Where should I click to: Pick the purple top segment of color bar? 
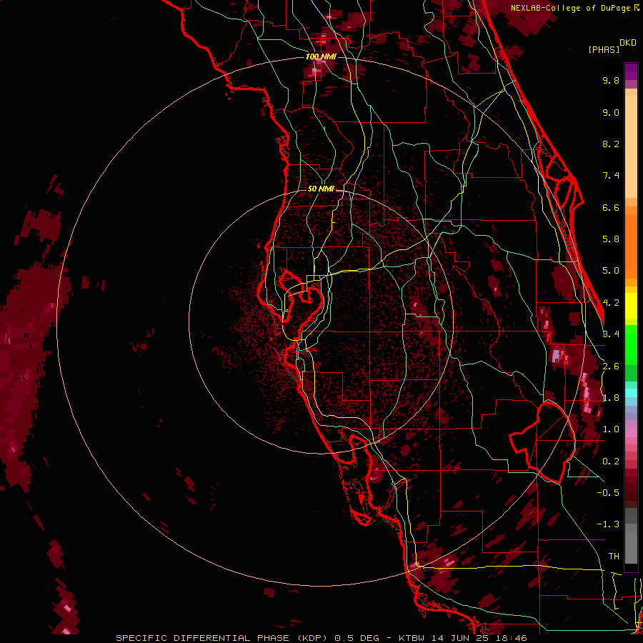pyautogui.click(x=631, y=71)
